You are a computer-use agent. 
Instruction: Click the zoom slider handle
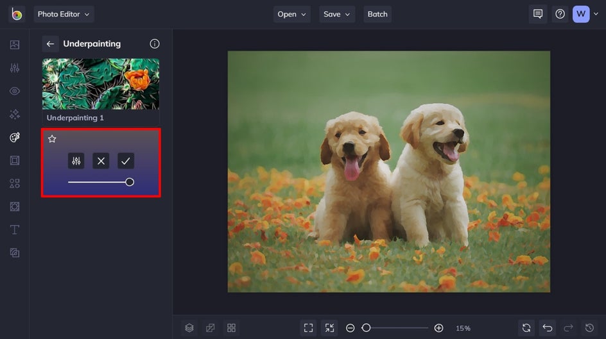click(x=366, y=328)
